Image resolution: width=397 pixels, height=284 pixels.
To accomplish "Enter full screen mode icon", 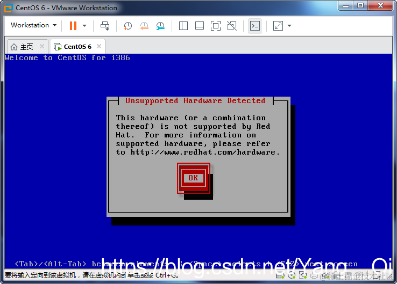I will click(x=216, y=26).
